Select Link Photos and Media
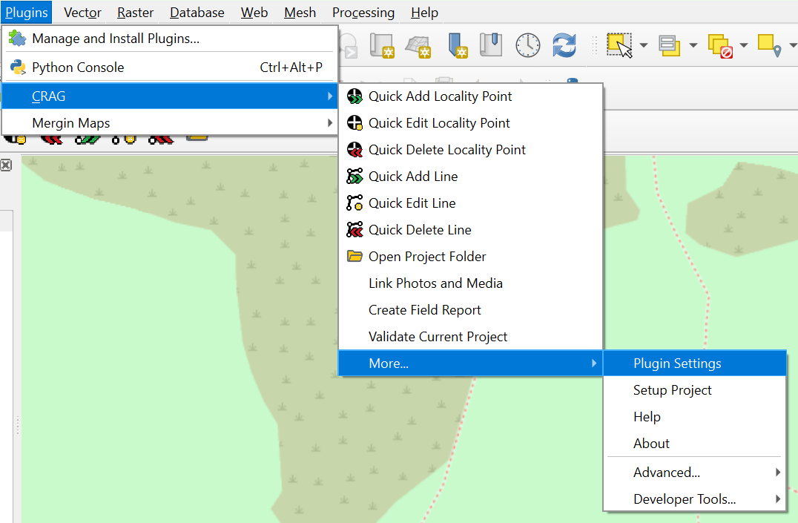 click(x=471, y=283)
